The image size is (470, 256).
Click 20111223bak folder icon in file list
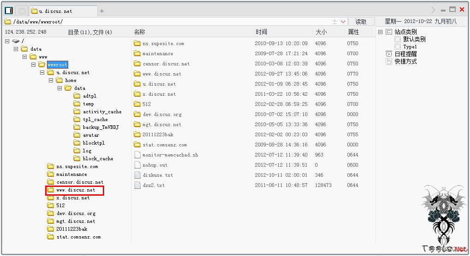137,134
